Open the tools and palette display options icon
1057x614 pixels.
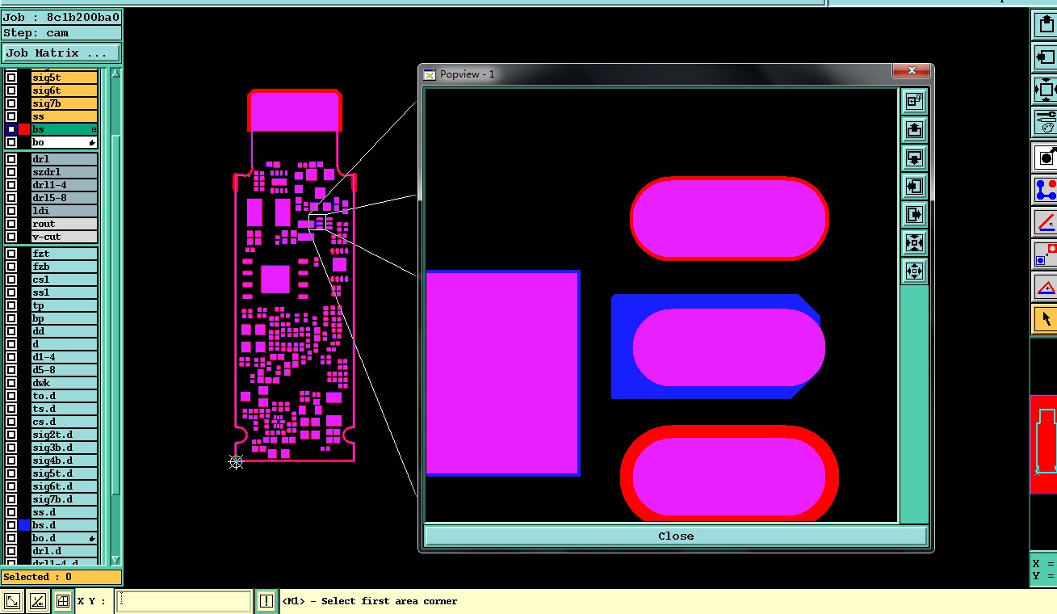coord(1046,122)
